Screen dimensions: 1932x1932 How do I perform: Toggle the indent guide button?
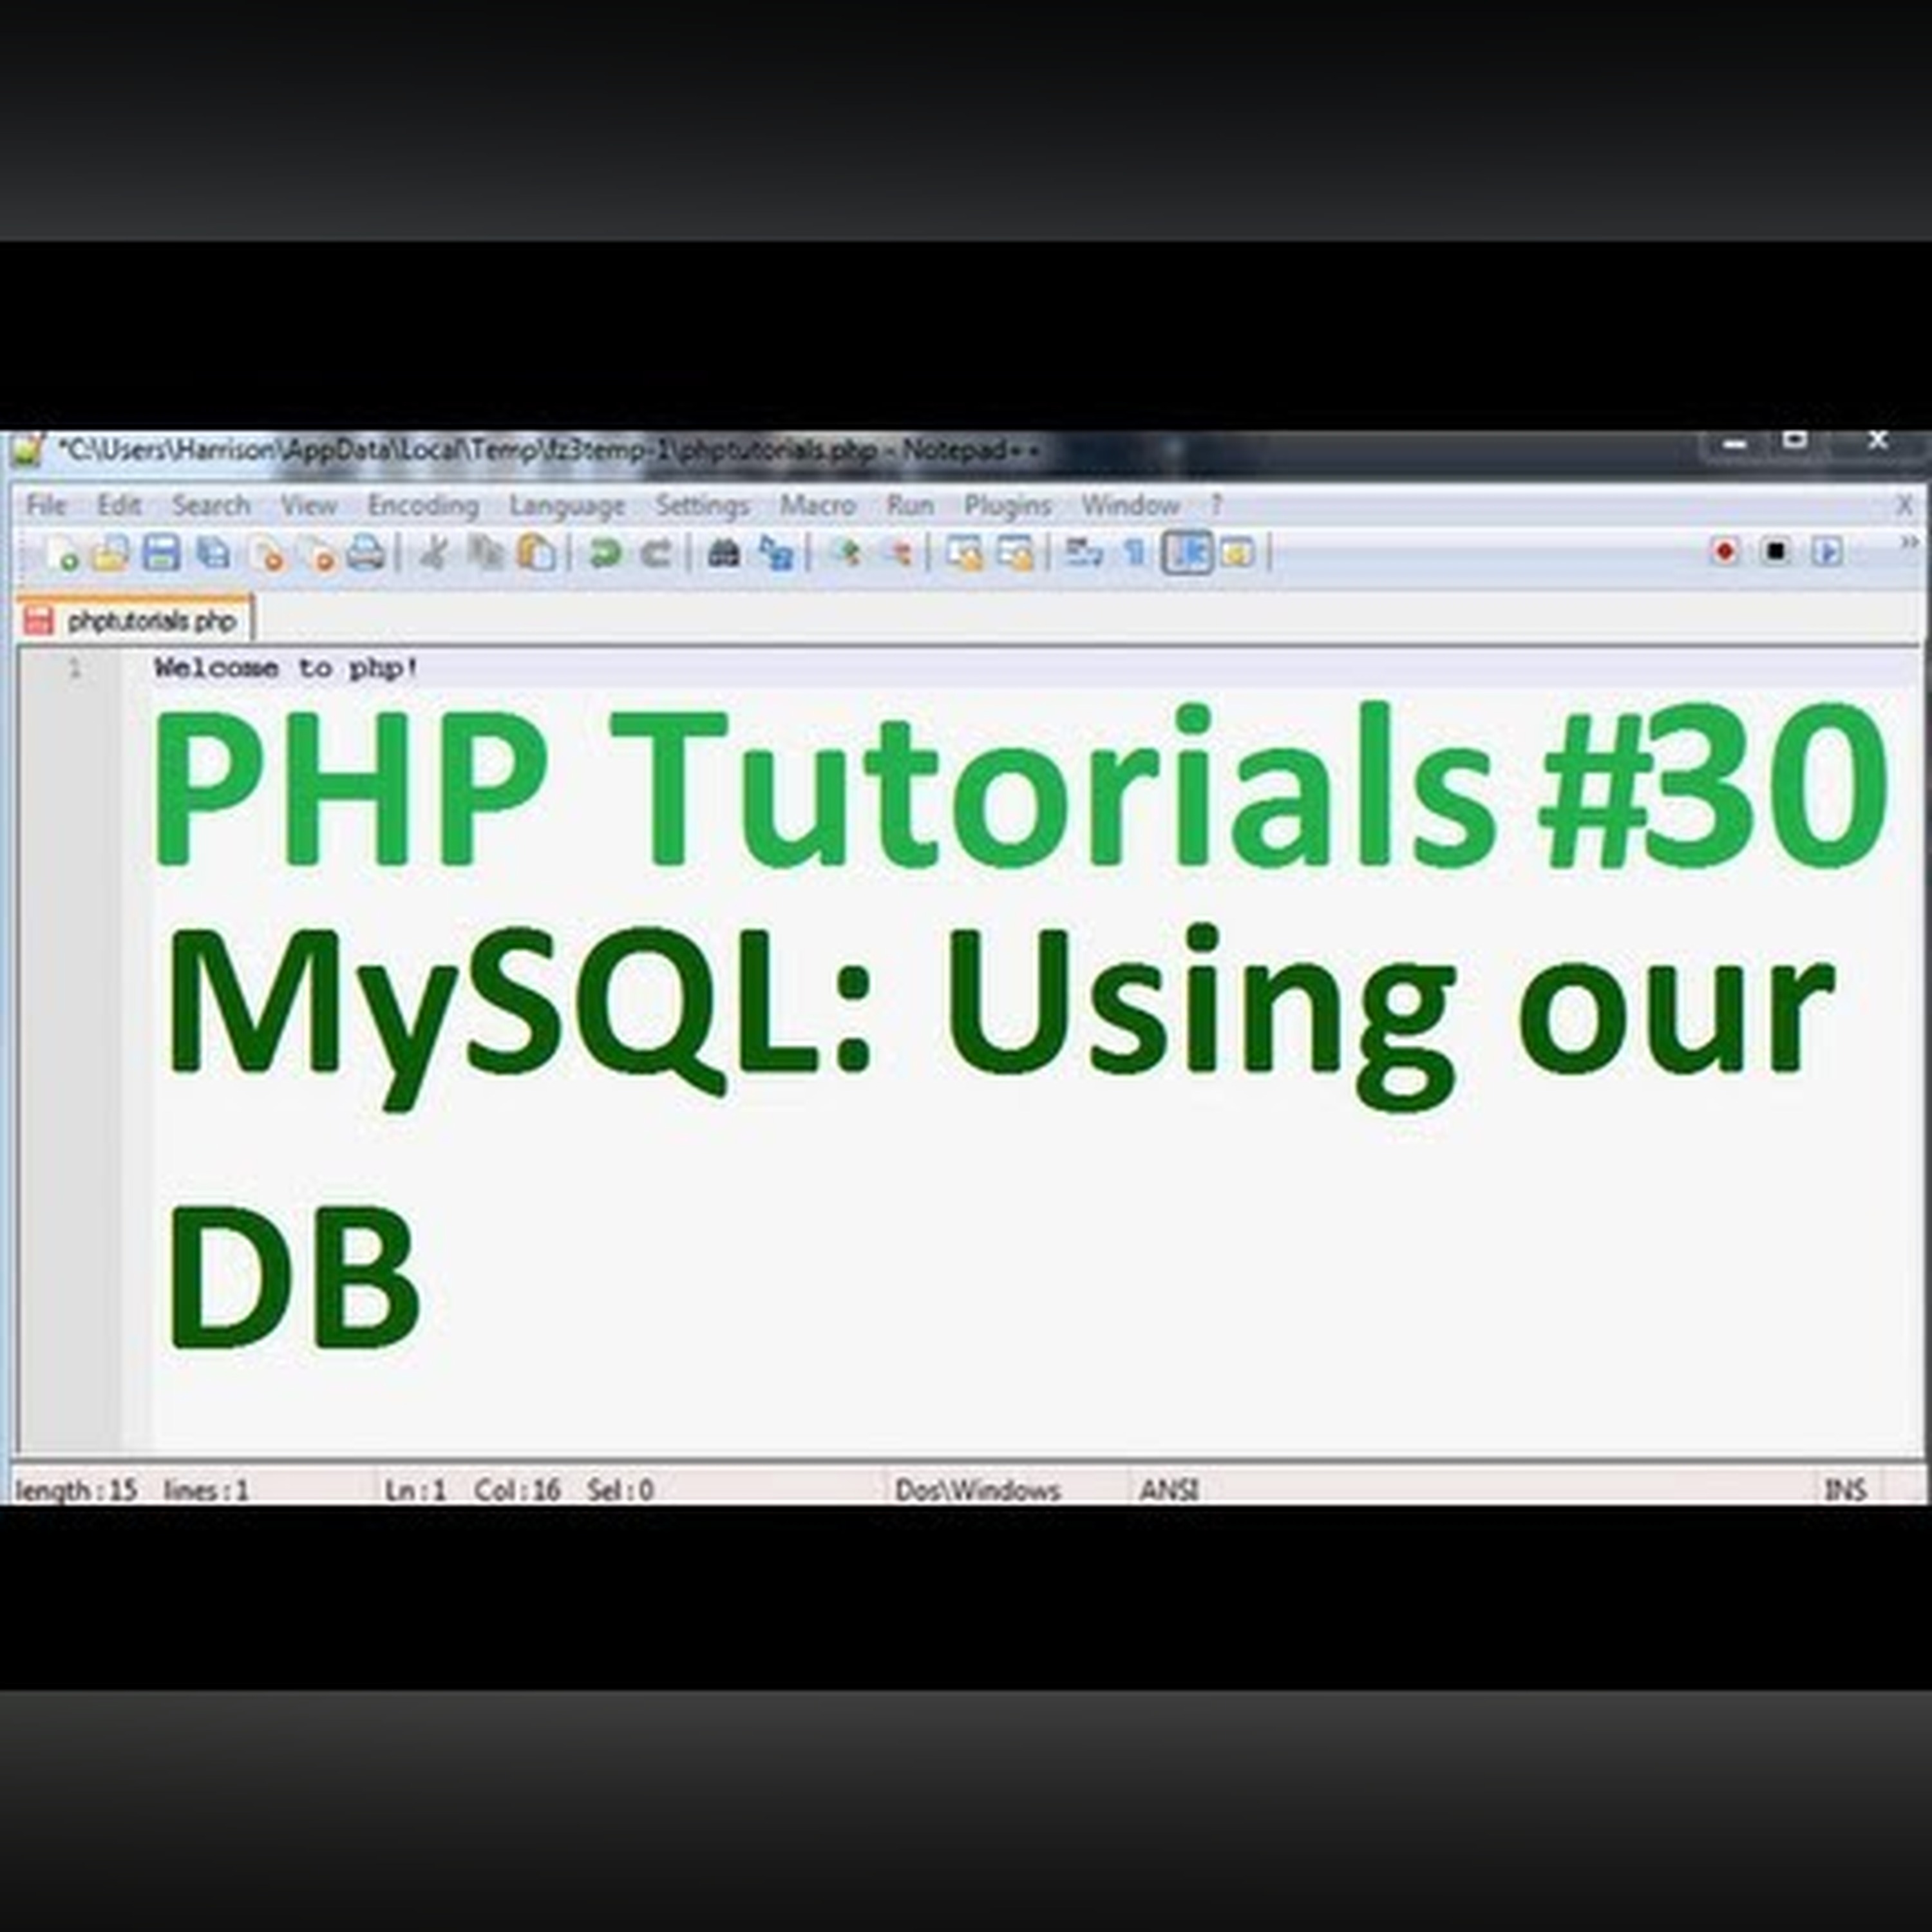tap(1187, 553)
